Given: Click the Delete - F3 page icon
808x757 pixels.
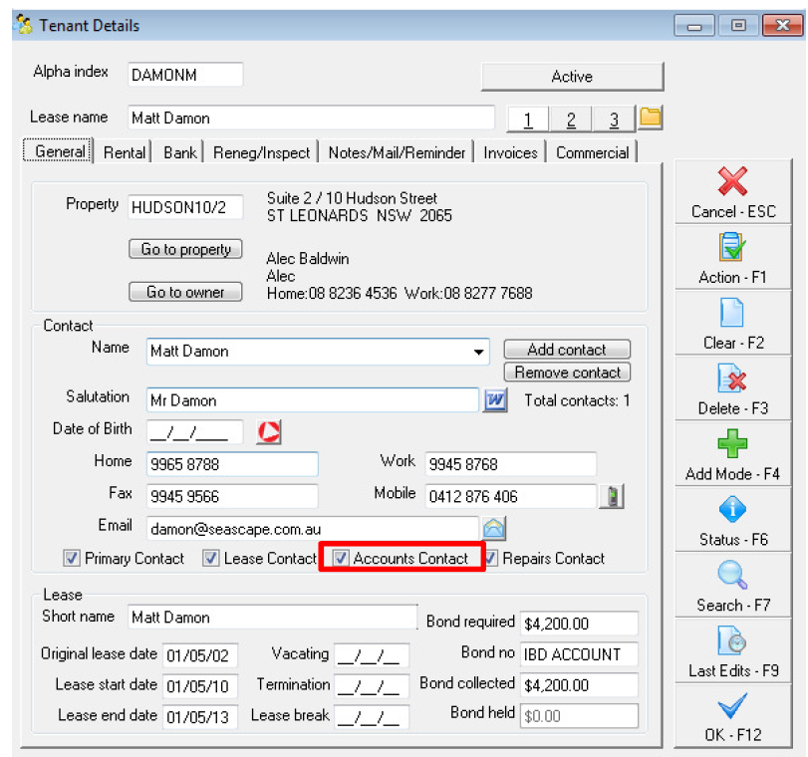Looking at the screenshot, I should [x=731, y=378].
